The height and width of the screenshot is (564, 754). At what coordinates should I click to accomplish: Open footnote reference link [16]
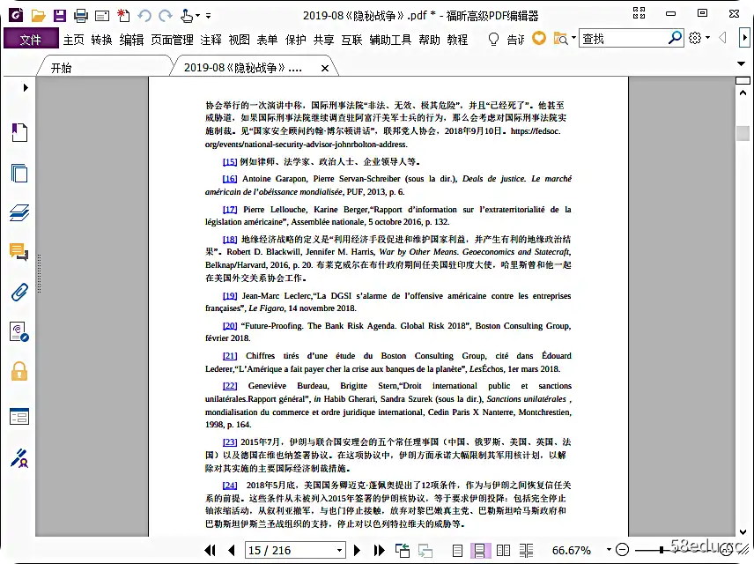[x=230, y=179]
